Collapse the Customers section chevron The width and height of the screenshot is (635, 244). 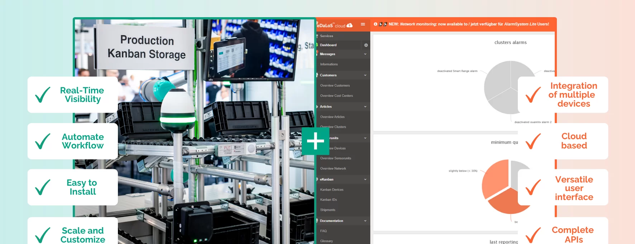pyautogui.click(x=365, y=75)
